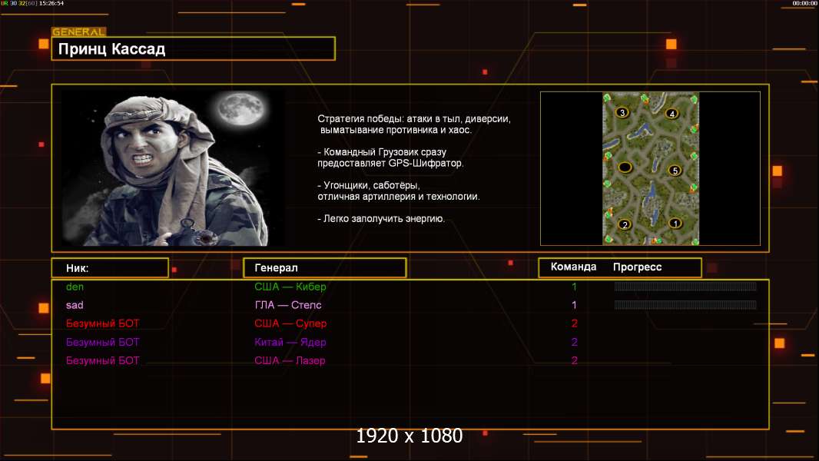
Task: Click the Генерал column header
Action: [324, 268]
